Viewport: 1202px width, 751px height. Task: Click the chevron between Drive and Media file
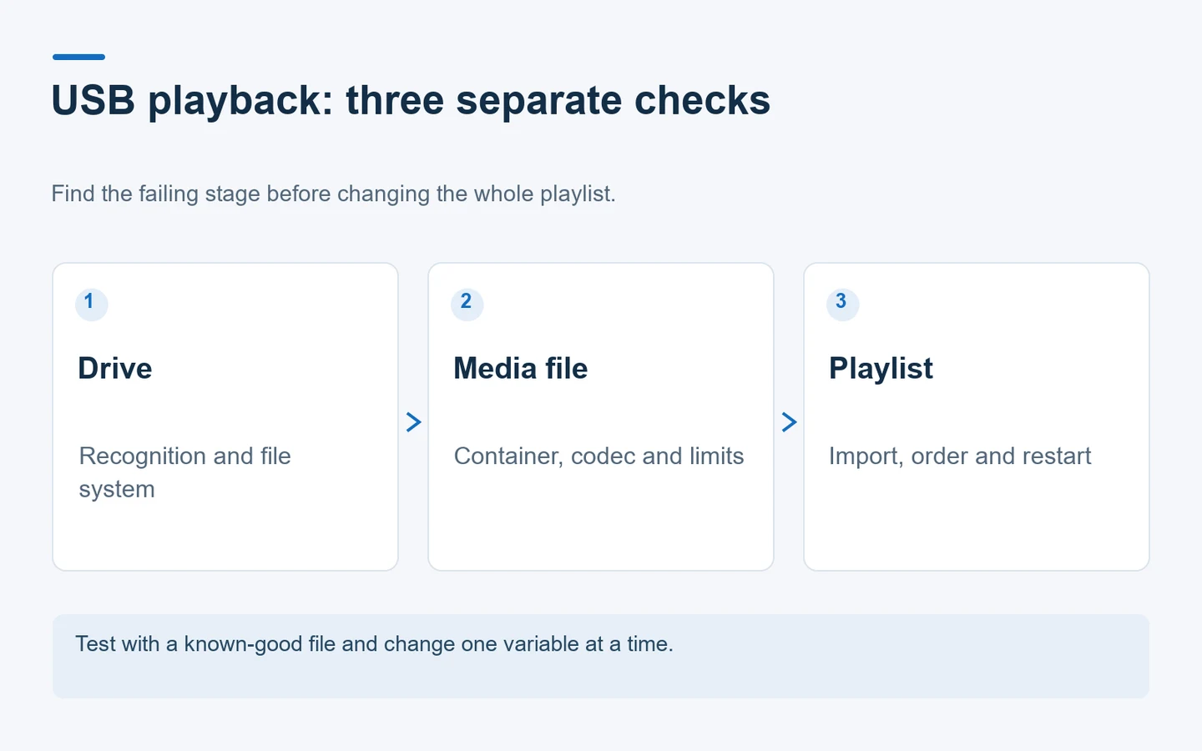coord(413,422)
